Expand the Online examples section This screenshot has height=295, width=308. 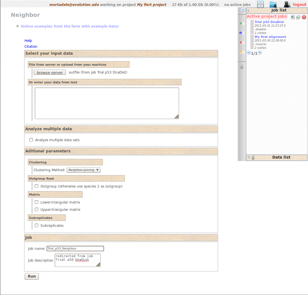pyautogui.click(x=69, y=26)
